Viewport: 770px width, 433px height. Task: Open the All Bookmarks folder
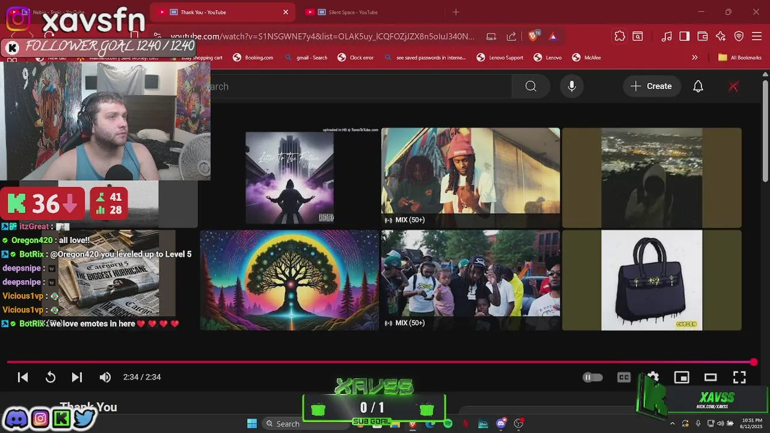(740, 58)
